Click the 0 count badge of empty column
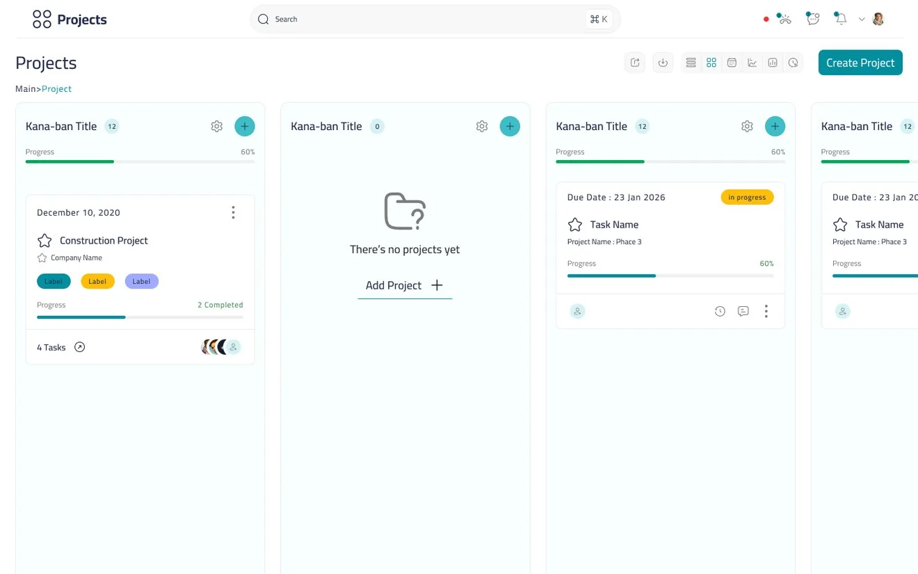Image resolution: width=918 pixels, height=574 pixels. [377, 126]
